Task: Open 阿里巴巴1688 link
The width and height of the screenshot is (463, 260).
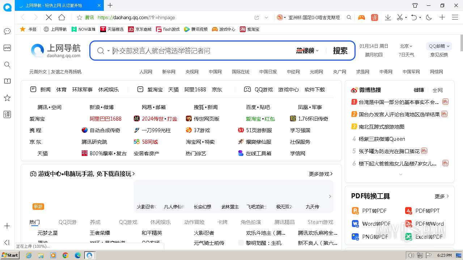Action: tap(106, 119)
